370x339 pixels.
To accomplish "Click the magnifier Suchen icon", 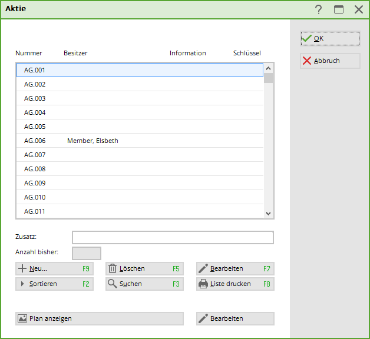I will tap(113, 284).
